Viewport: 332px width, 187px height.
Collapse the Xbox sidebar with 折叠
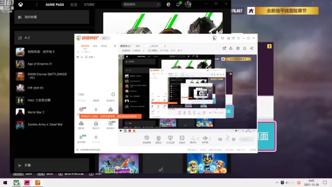pyautogui.click(x=51, y=165)
